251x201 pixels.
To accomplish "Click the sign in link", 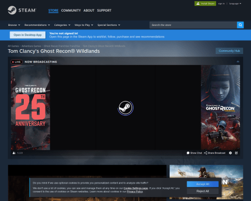I will [x=221, y=4].
